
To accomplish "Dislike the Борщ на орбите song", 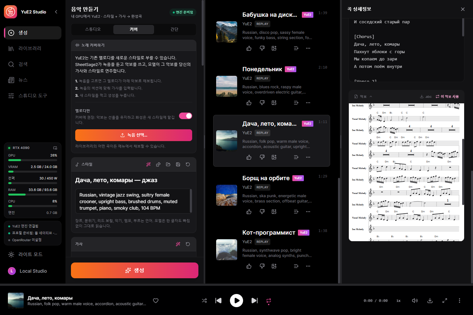I will (262, 212).
